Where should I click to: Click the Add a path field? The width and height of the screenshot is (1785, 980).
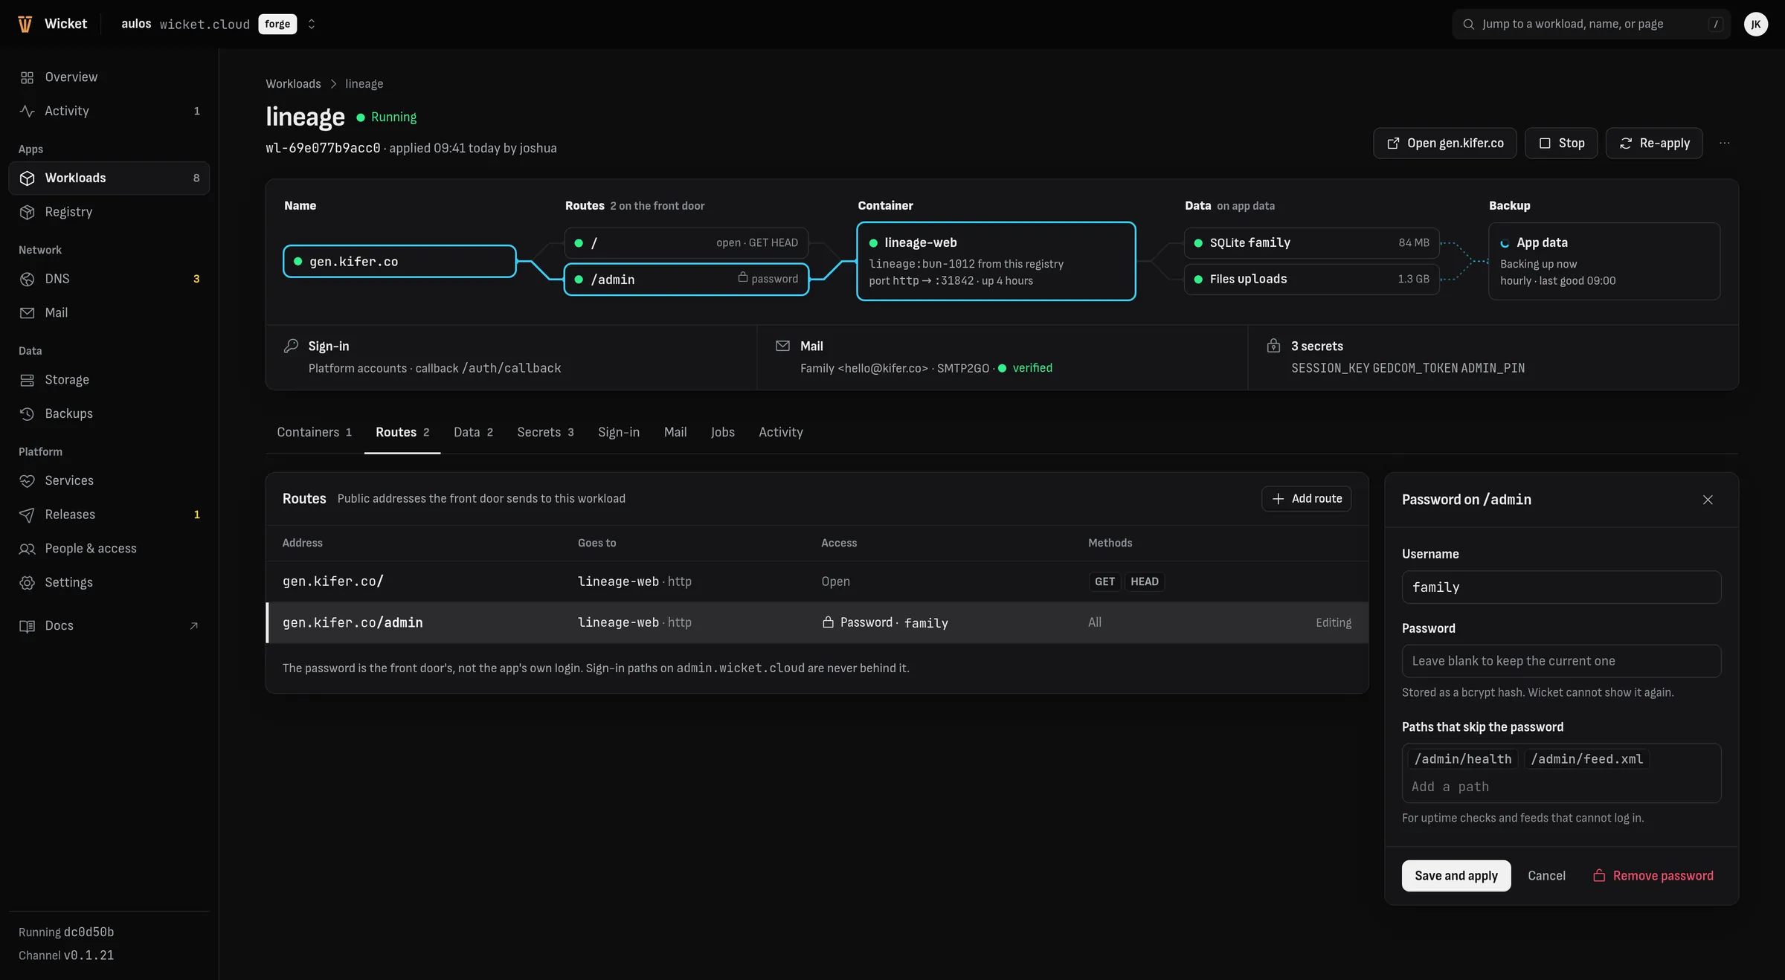1561,787
